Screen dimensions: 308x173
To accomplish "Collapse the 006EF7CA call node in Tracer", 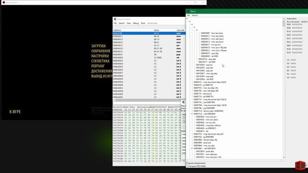I will (x=192, y=114).
